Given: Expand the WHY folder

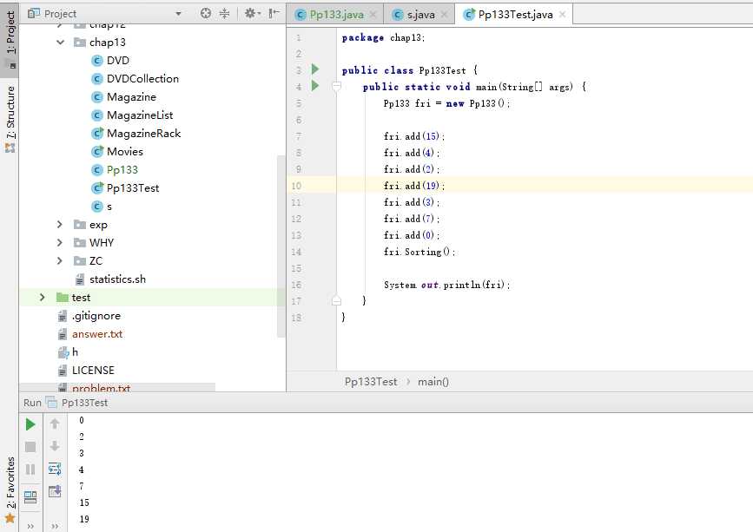Looking at the screenshot, I should [60, 243].
